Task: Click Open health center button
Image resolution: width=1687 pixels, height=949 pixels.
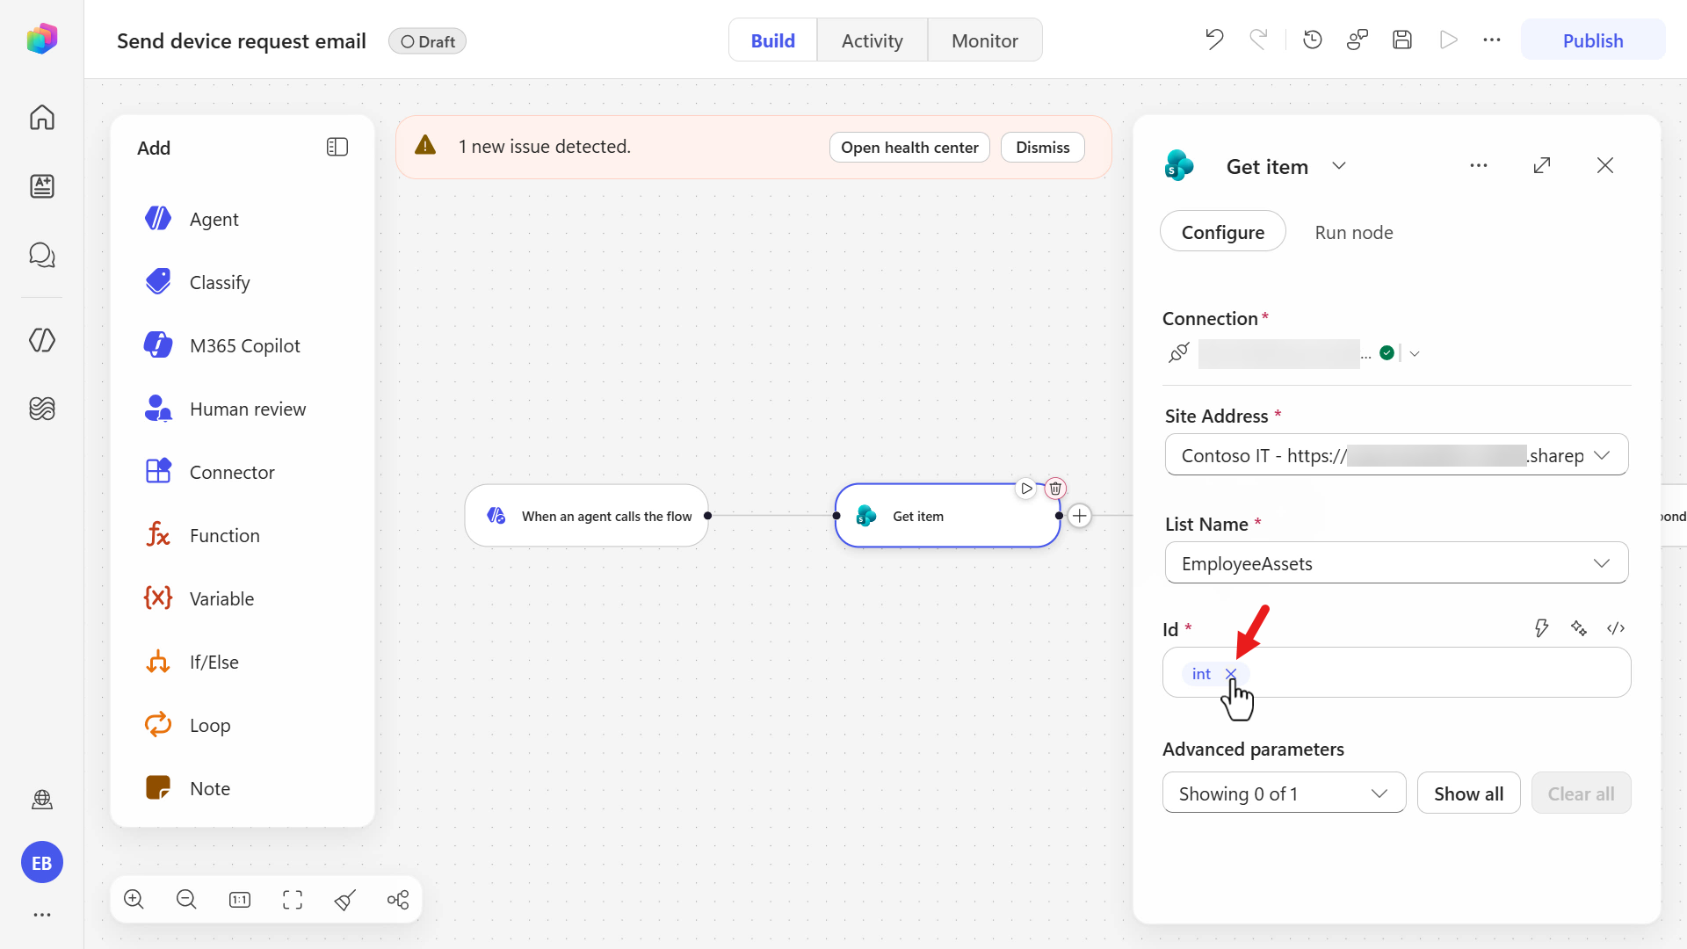Action: tap(909, 148)
